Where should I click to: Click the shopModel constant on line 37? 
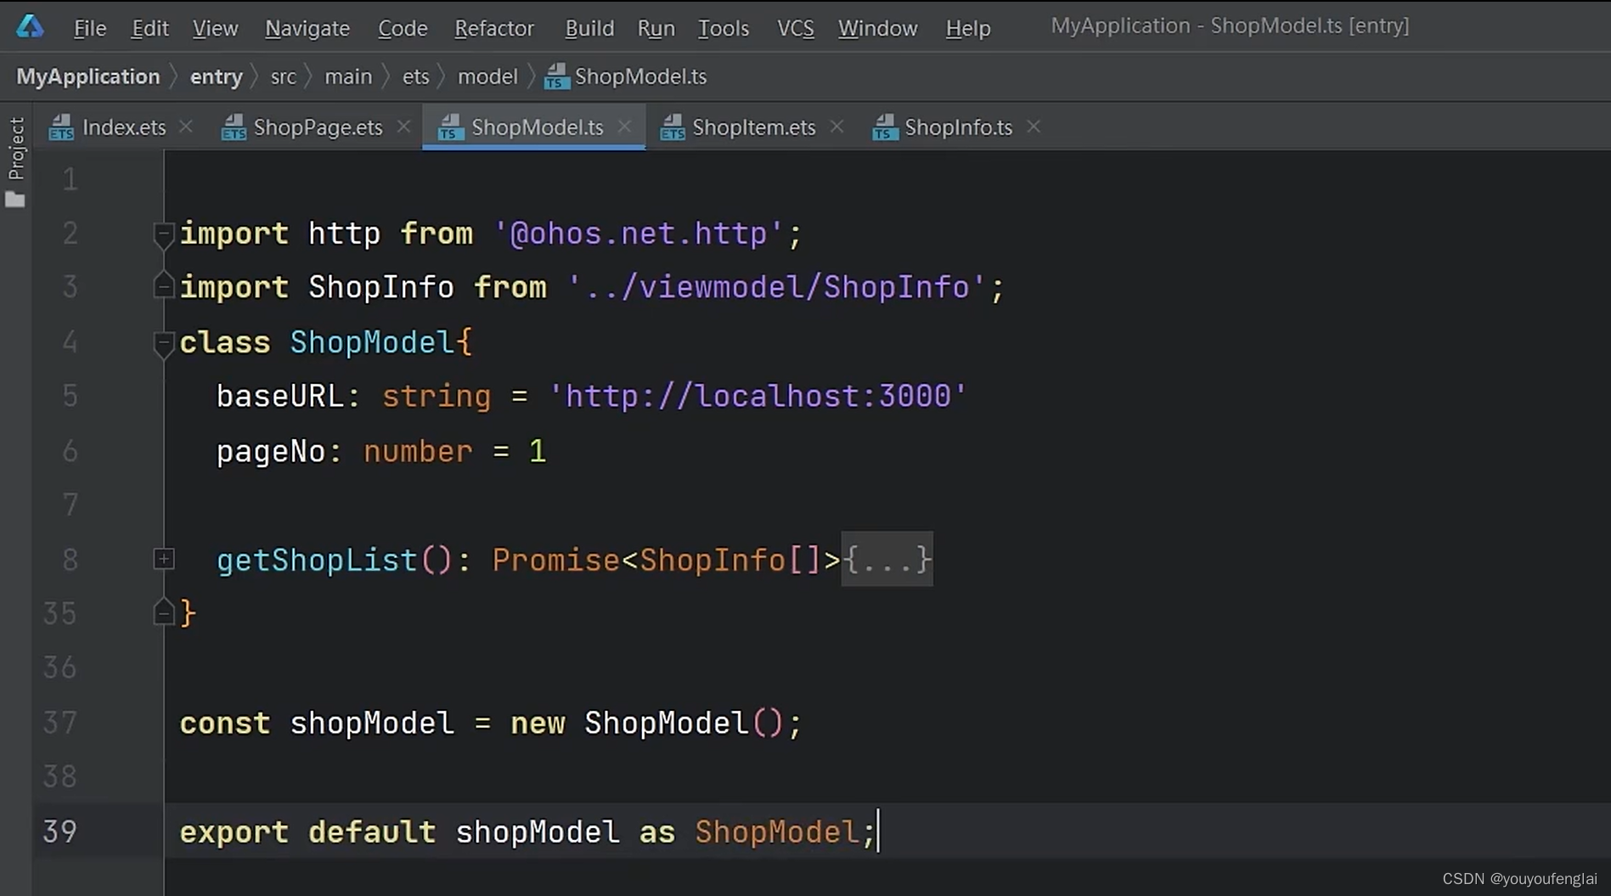pos(372,723)
